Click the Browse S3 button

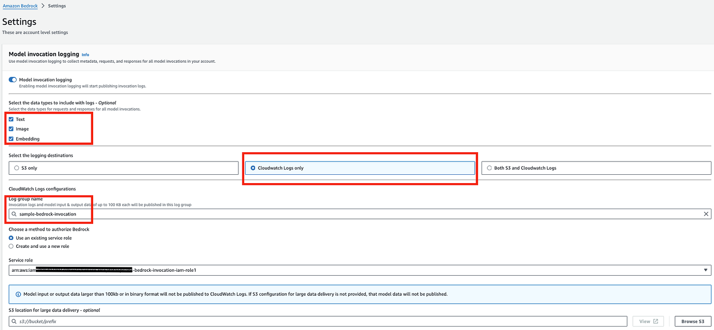693,321
